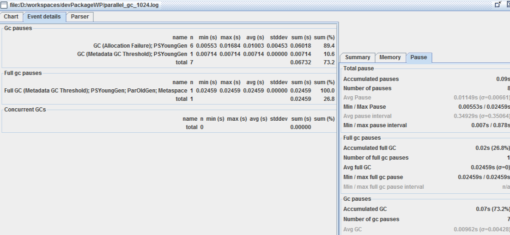Click the Min / Max Pause label
Image resolution: width=510 pixels, height=235 pixels.
(x=364, y=107)
